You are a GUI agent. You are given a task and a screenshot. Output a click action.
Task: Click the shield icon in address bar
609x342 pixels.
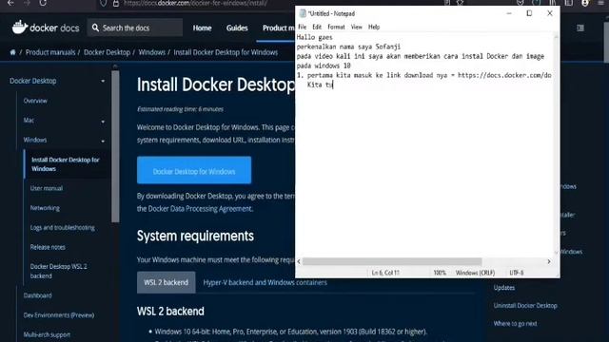(x=104, y=3)
